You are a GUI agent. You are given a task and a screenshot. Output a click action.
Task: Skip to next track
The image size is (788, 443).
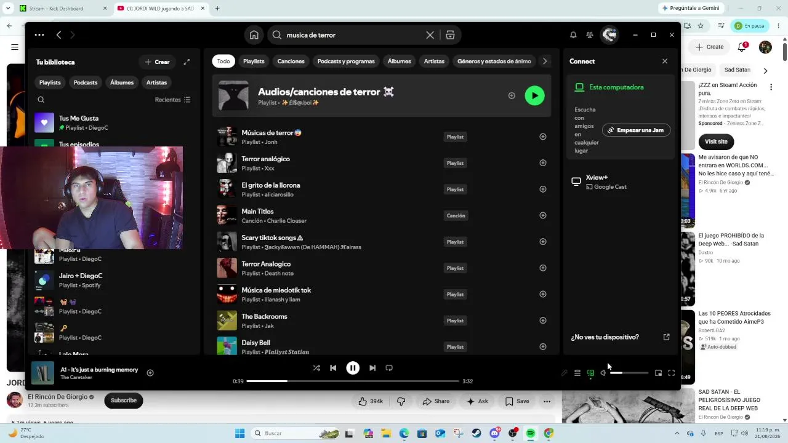372,368
